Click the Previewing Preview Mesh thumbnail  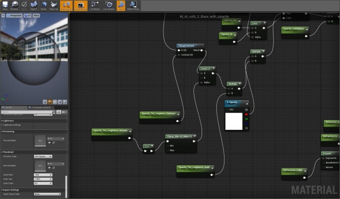click(x=40, y=140)
